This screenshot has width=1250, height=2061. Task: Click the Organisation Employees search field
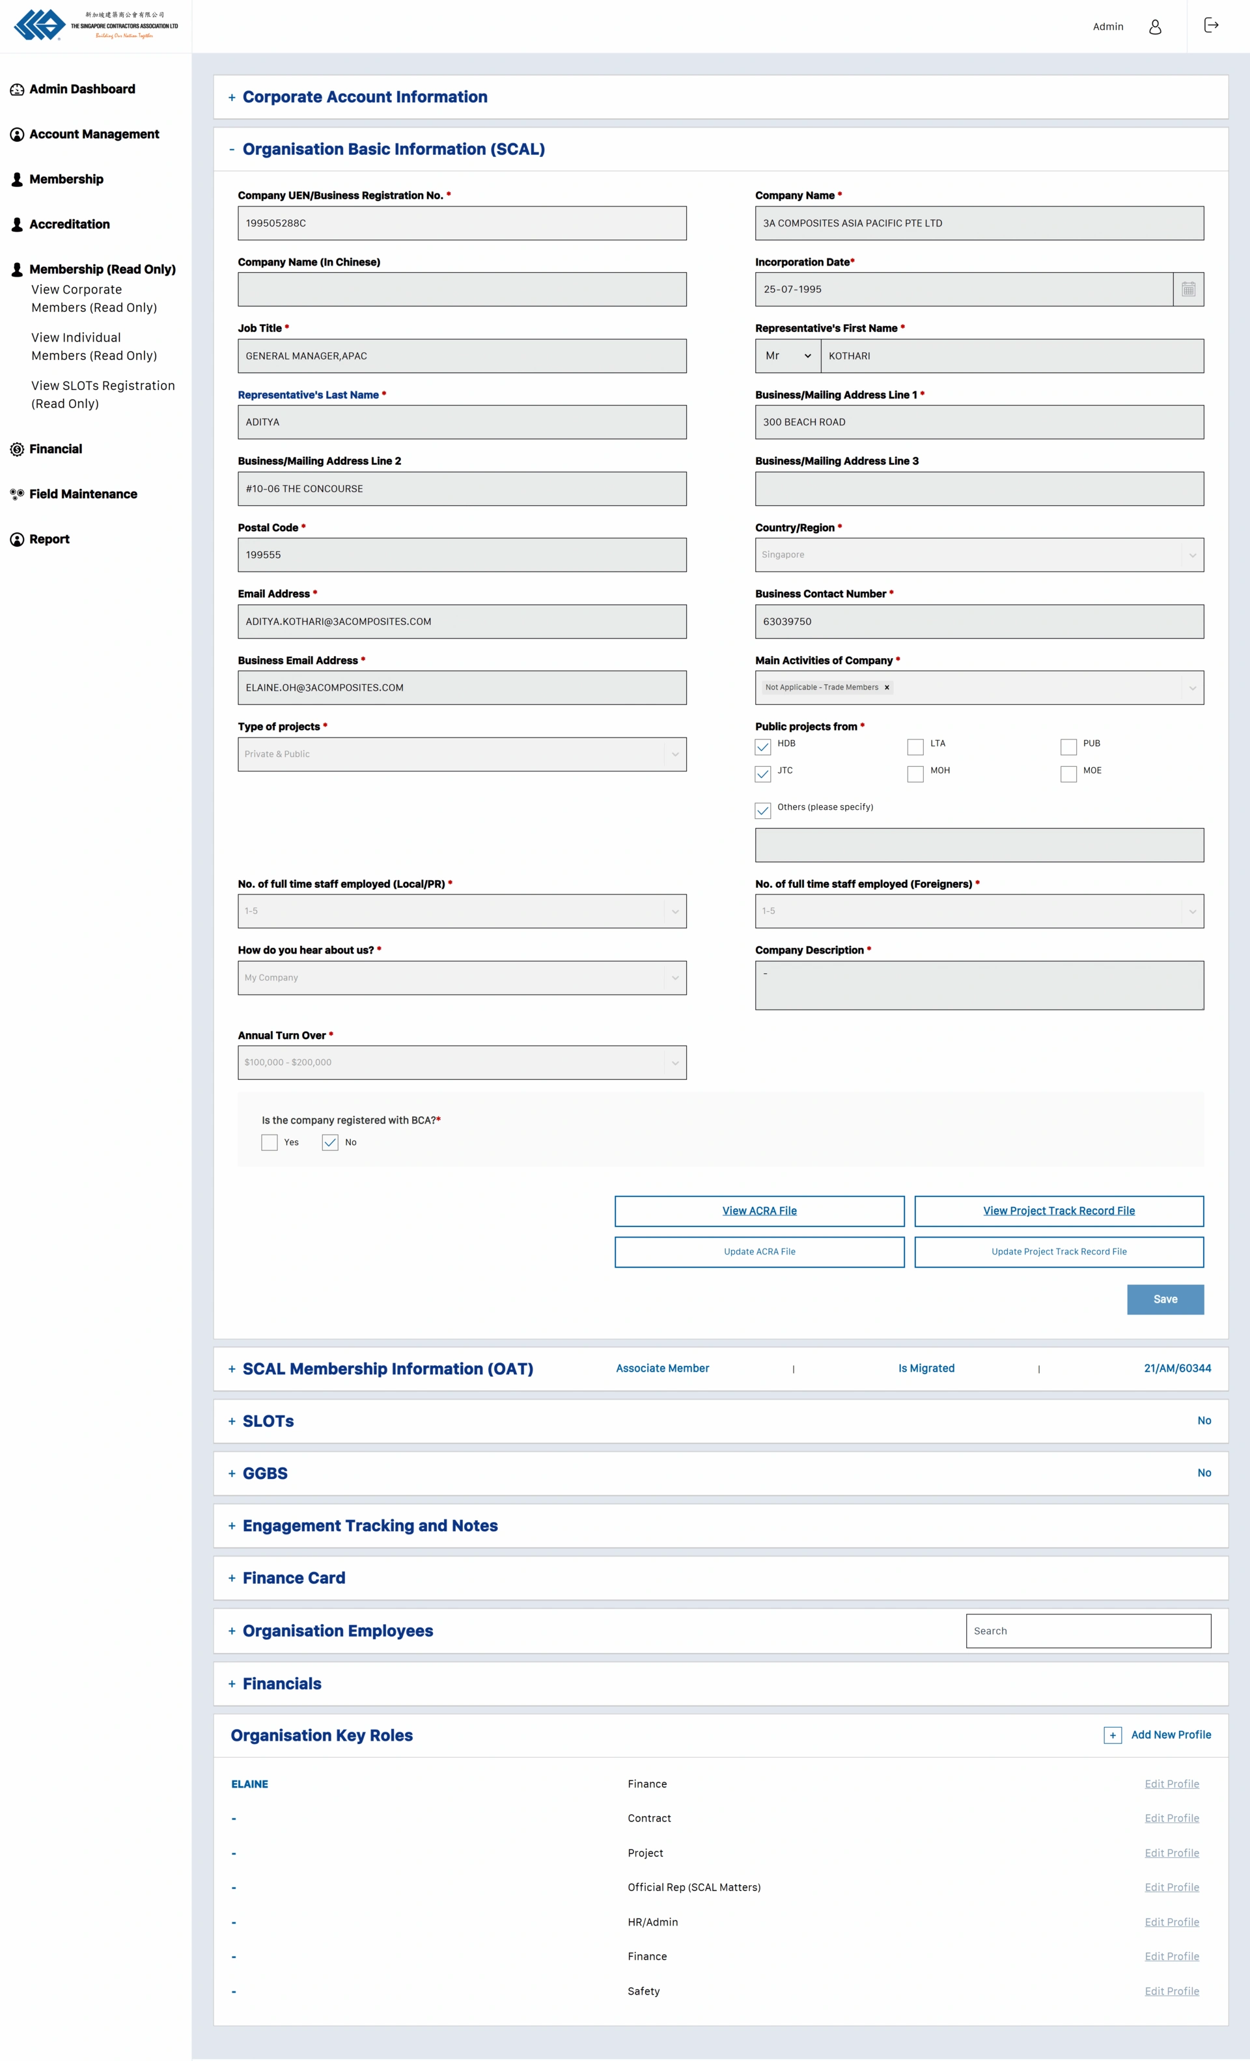1088,1630
